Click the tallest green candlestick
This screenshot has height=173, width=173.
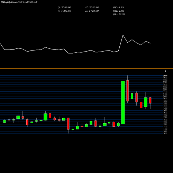(x=123, y=102)
